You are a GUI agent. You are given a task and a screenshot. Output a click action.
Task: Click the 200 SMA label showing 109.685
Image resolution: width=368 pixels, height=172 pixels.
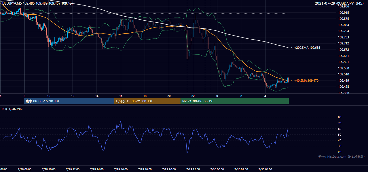(305, 48)
